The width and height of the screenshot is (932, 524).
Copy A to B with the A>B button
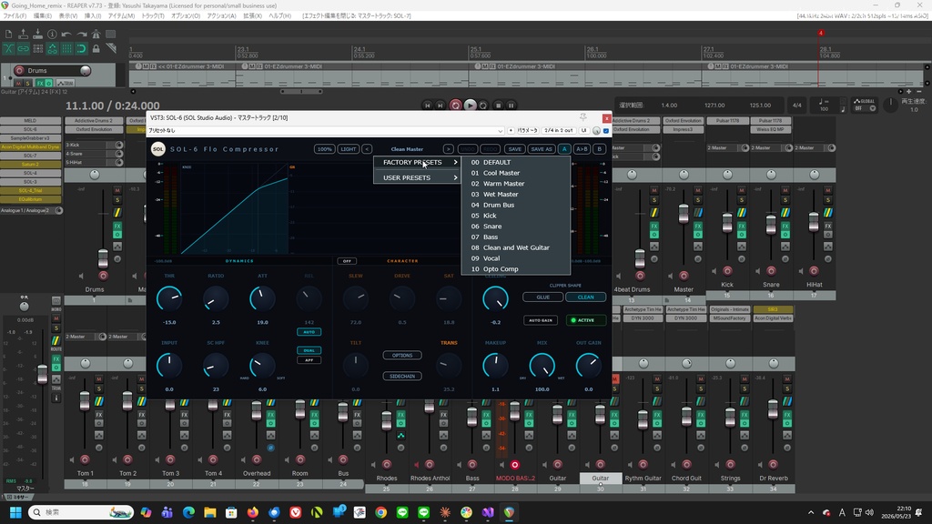582,149
